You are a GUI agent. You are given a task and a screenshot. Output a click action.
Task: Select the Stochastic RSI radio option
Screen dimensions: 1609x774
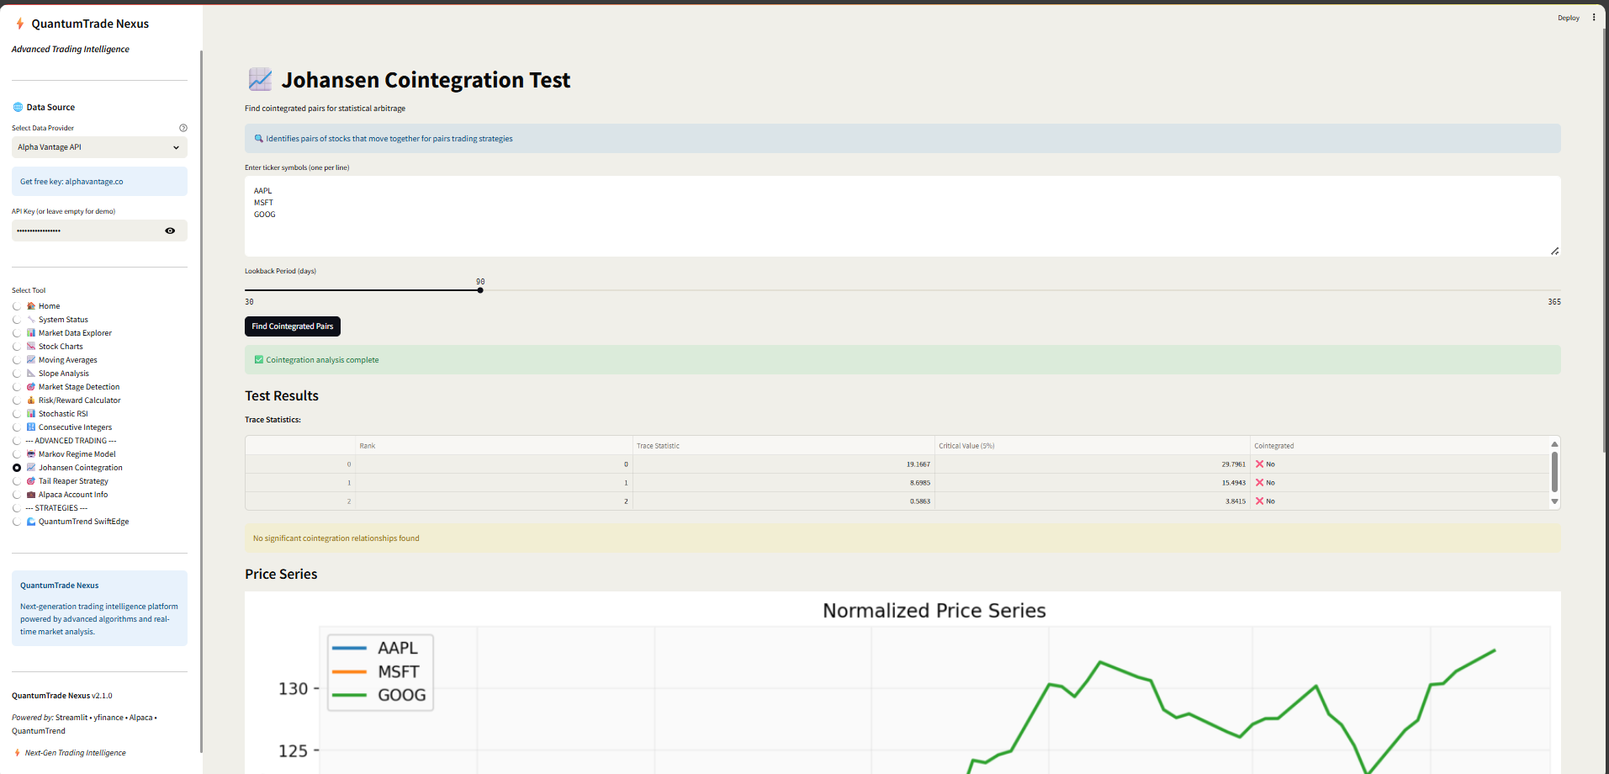click(x=17, y=414)
